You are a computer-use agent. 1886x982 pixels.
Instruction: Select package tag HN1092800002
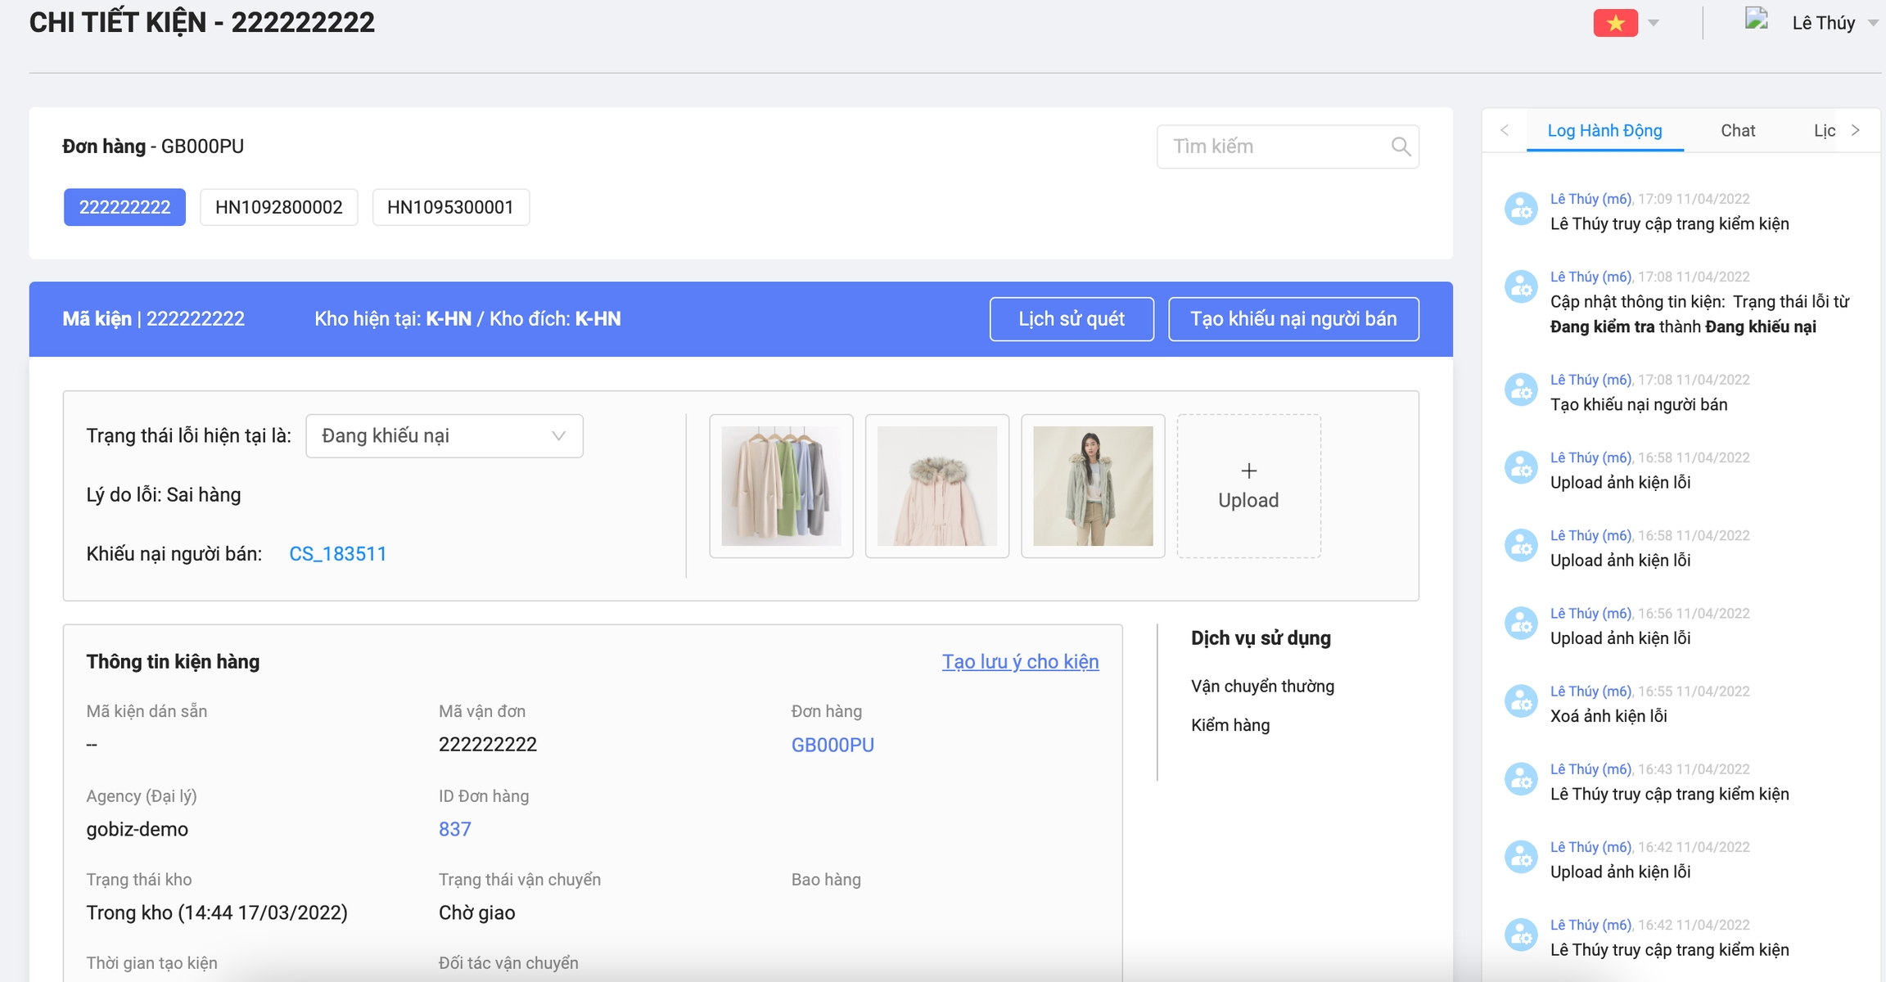pyautogui.click(x=278, y=207)
